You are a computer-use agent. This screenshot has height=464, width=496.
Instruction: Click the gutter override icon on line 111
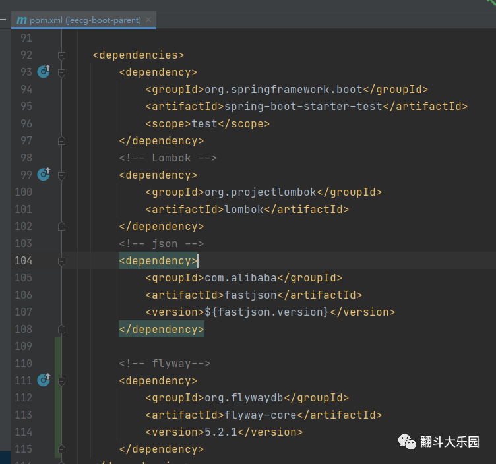click(44, 380)
